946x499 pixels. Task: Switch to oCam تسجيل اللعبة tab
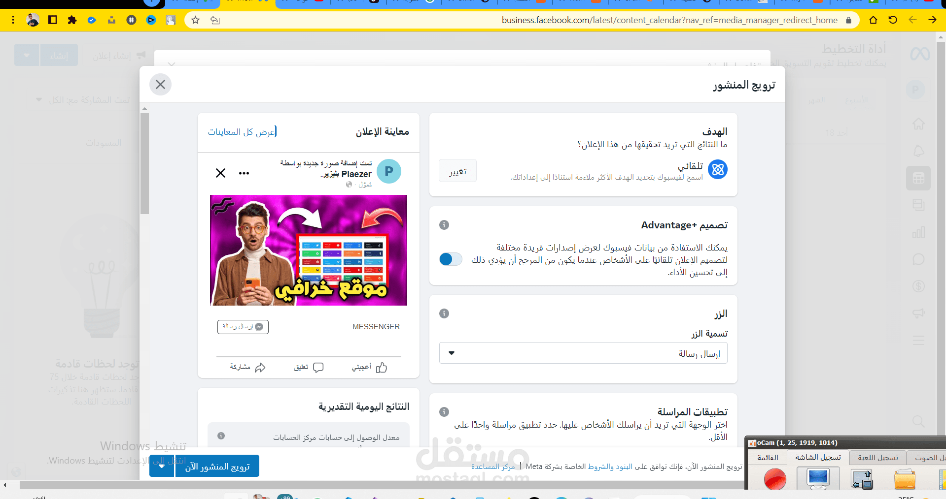click(x=878, y=458)
